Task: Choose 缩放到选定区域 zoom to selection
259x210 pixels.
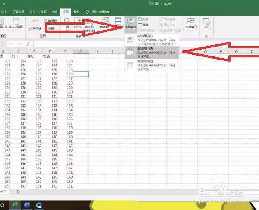Action: click(89, 25)
